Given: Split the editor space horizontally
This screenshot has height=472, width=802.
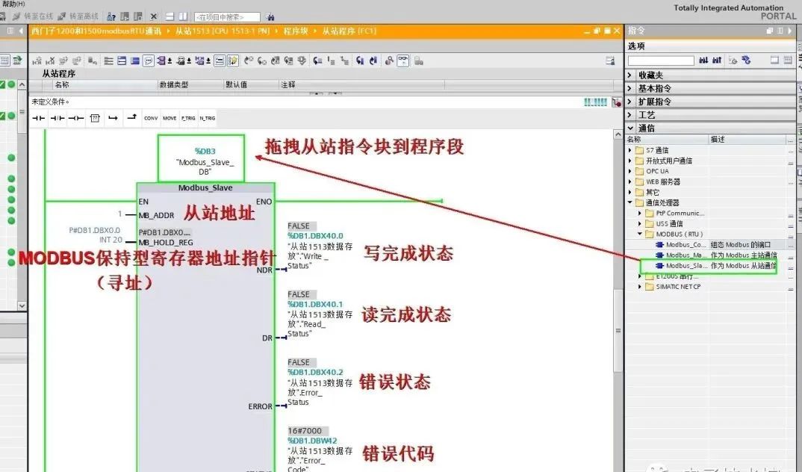Looking at the screenshot, I should tap(170, 17).
